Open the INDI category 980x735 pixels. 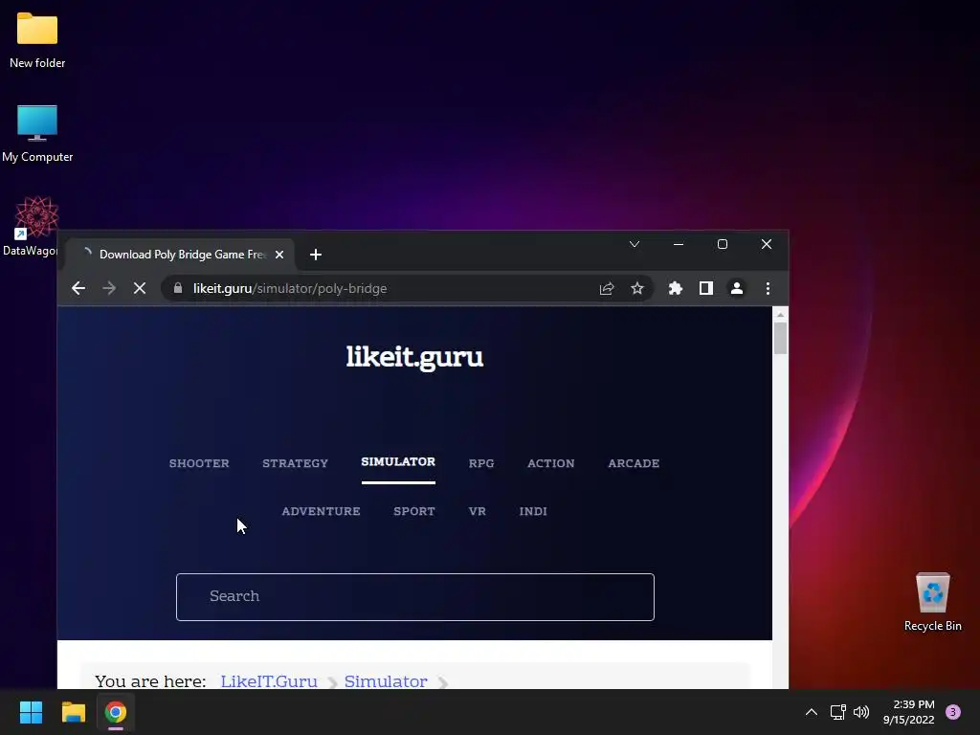pyautogui.click(x=533, y=511)
